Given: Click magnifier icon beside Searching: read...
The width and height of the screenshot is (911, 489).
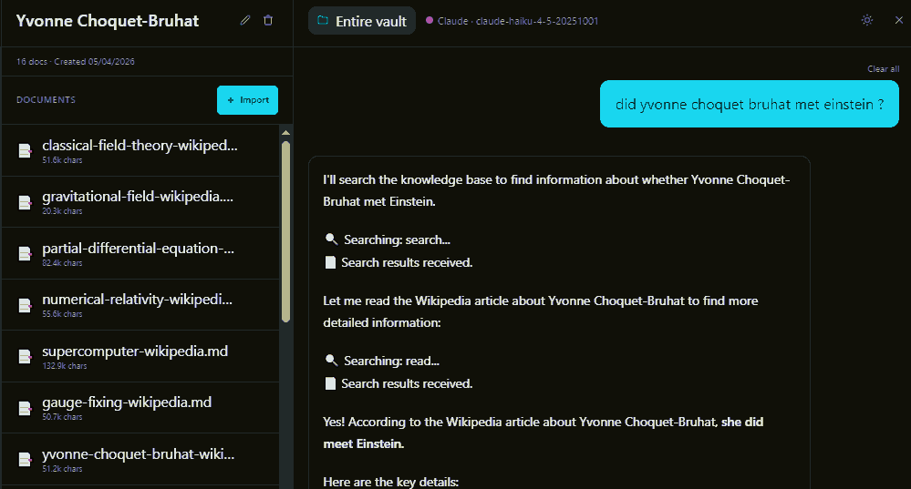Looking at the screenshot, I should (x=331, y=361).
